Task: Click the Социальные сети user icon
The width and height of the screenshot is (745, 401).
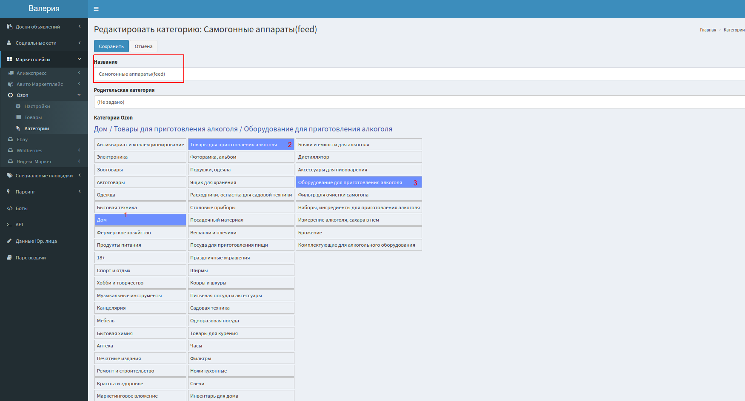Action: (9, 43)
